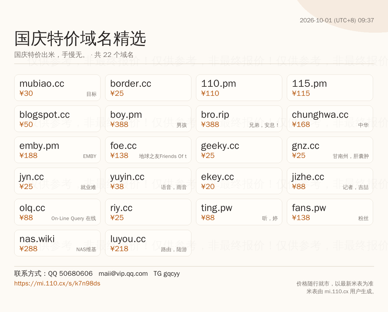Click the 兄弟，安息！ note

[264, 125]
